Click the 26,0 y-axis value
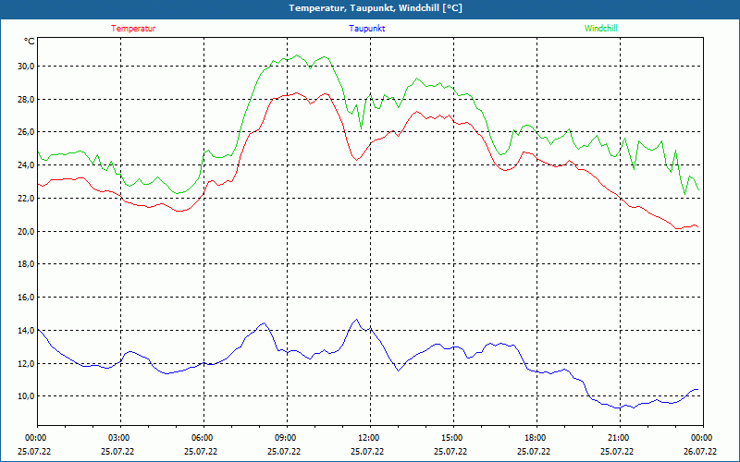This screenshot has width=740, height=462. (x=27, y=132)
